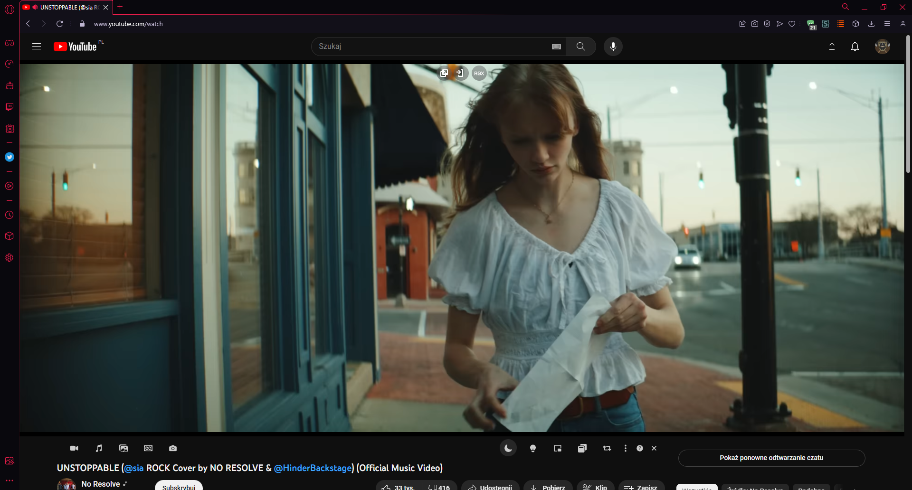Image resolution: width=912 pixels, height=490 pixels.
Task: Toggle the lightbulb cinema lights button
Action: click(x=533, y=448)
